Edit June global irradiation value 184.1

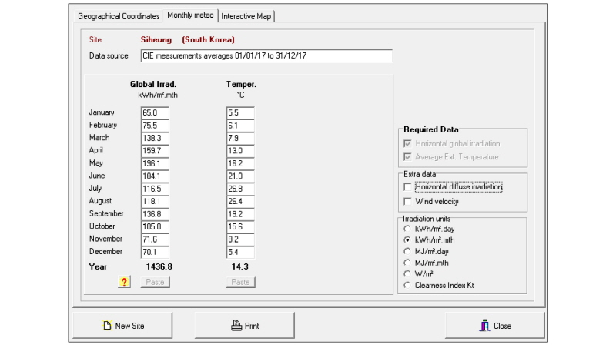(155, 176)
